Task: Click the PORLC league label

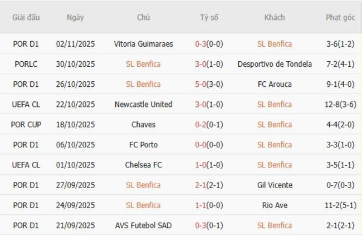Action: (x=26, y=64)
